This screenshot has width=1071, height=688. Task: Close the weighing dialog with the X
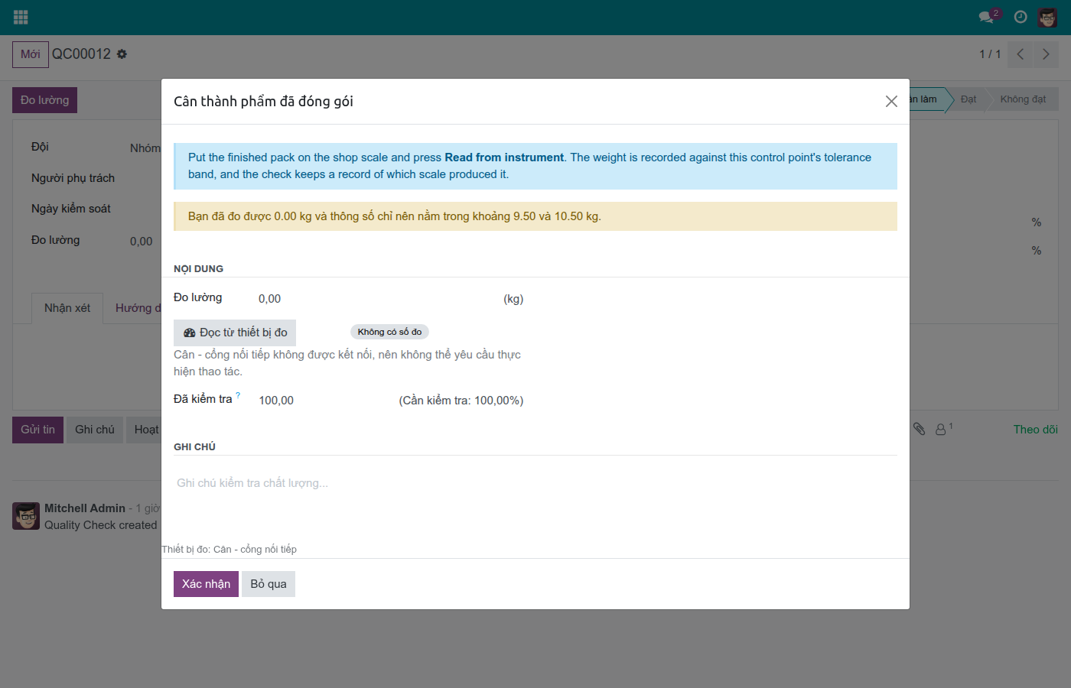(891, 101)
